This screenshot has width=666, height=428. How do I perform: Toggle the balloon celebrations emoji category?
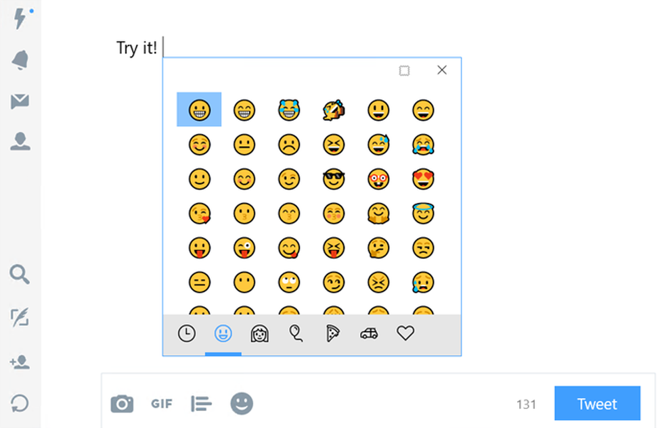pyautogui.click(x=296, y=333)
